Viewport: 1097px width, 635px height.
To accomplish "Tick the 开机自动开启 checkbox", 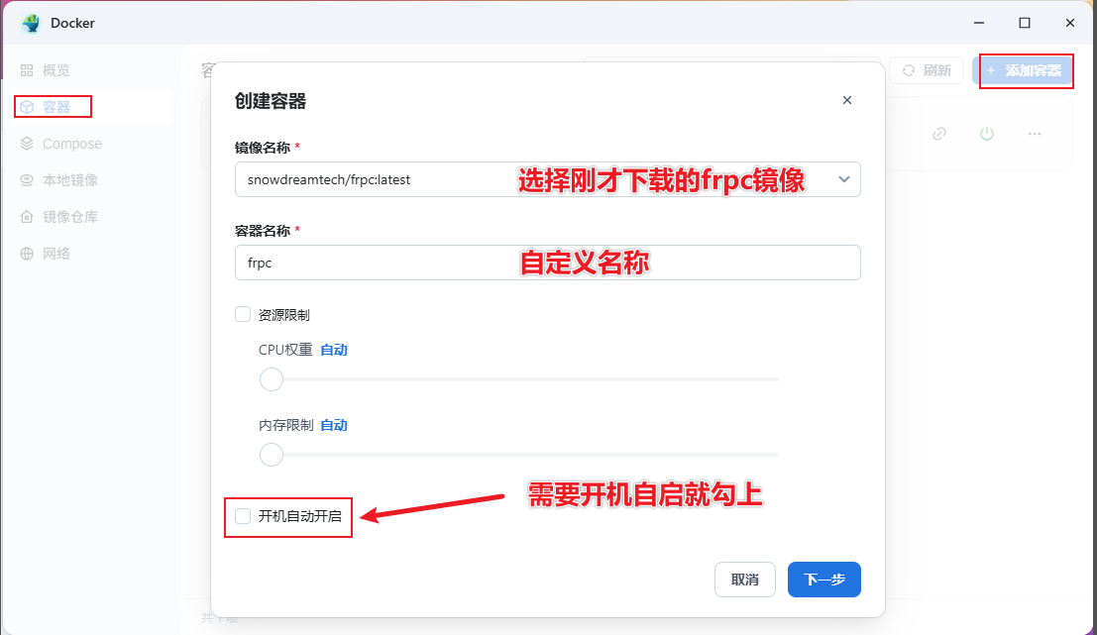I will pos(243,516).
